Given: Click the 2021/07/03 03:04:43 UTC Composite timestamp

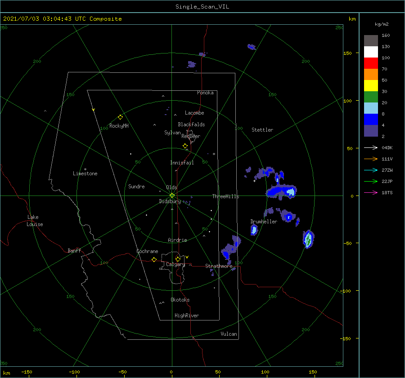Looking at the screenshot, I should click(x=63, y=19).
